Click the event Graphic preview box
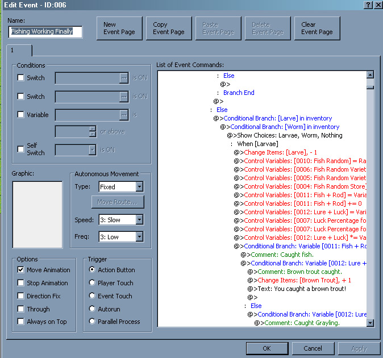This screenshot has height=358, width=383. click(38, 215)
